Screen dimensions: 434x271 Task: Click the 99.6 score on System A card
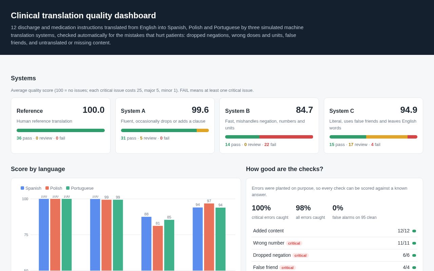tap(200, 110)
